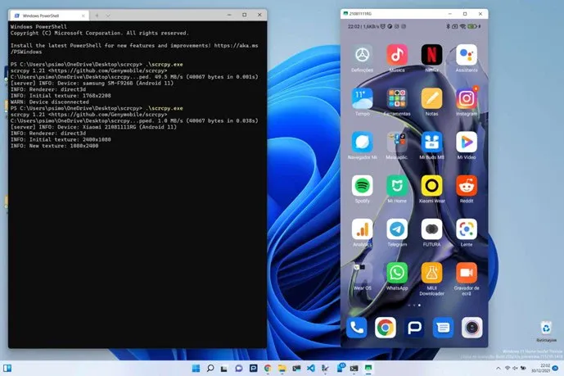The image size is (564, 376).
Task: Launch Google Assistente app
Action: (467, 55)
